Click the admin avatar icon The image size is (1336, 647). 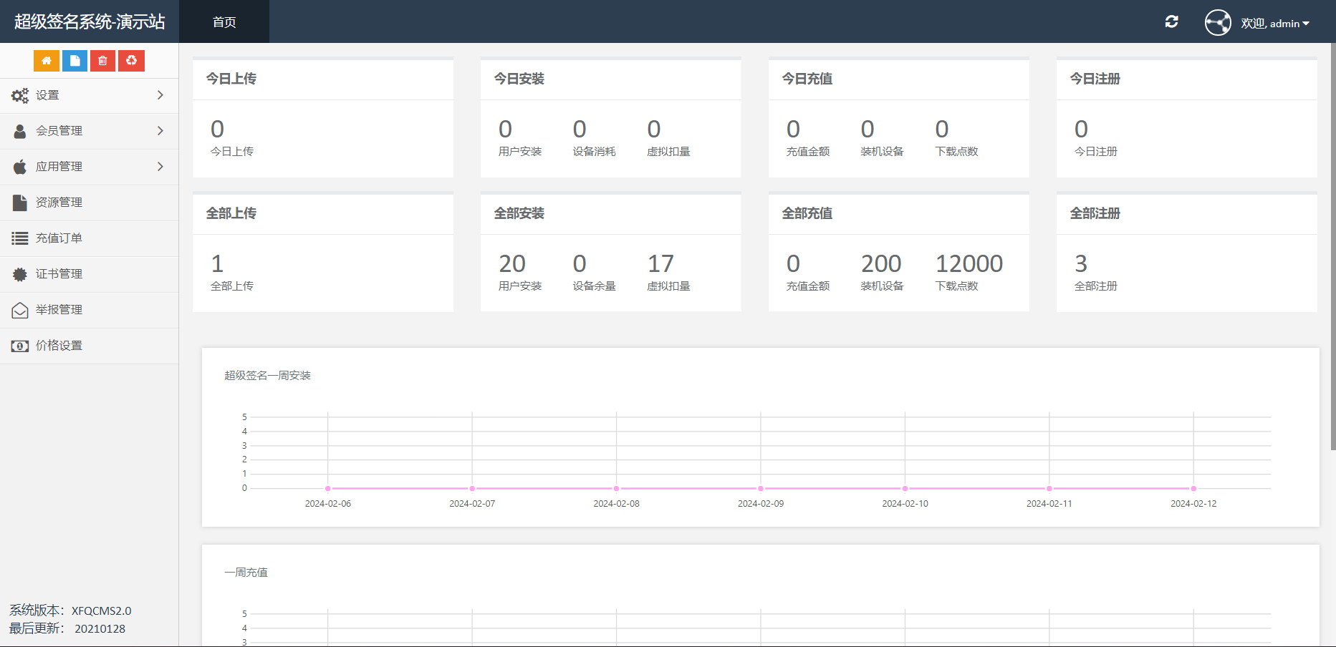pyautogui.click(x=1218, y=22)
